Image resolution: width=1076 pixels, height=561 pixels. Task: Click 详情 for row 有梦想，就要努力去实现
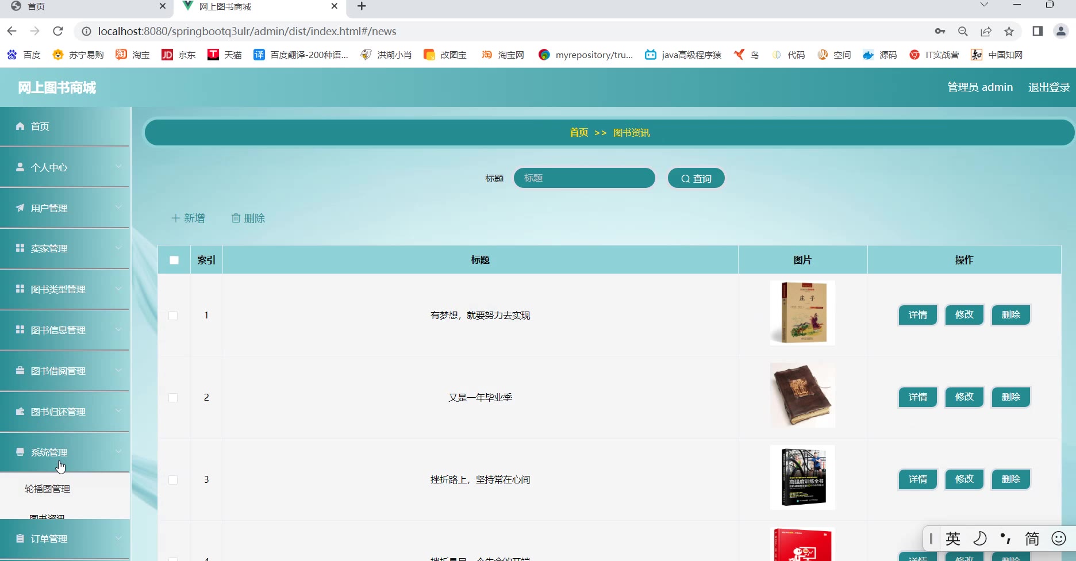coord(918,315)
